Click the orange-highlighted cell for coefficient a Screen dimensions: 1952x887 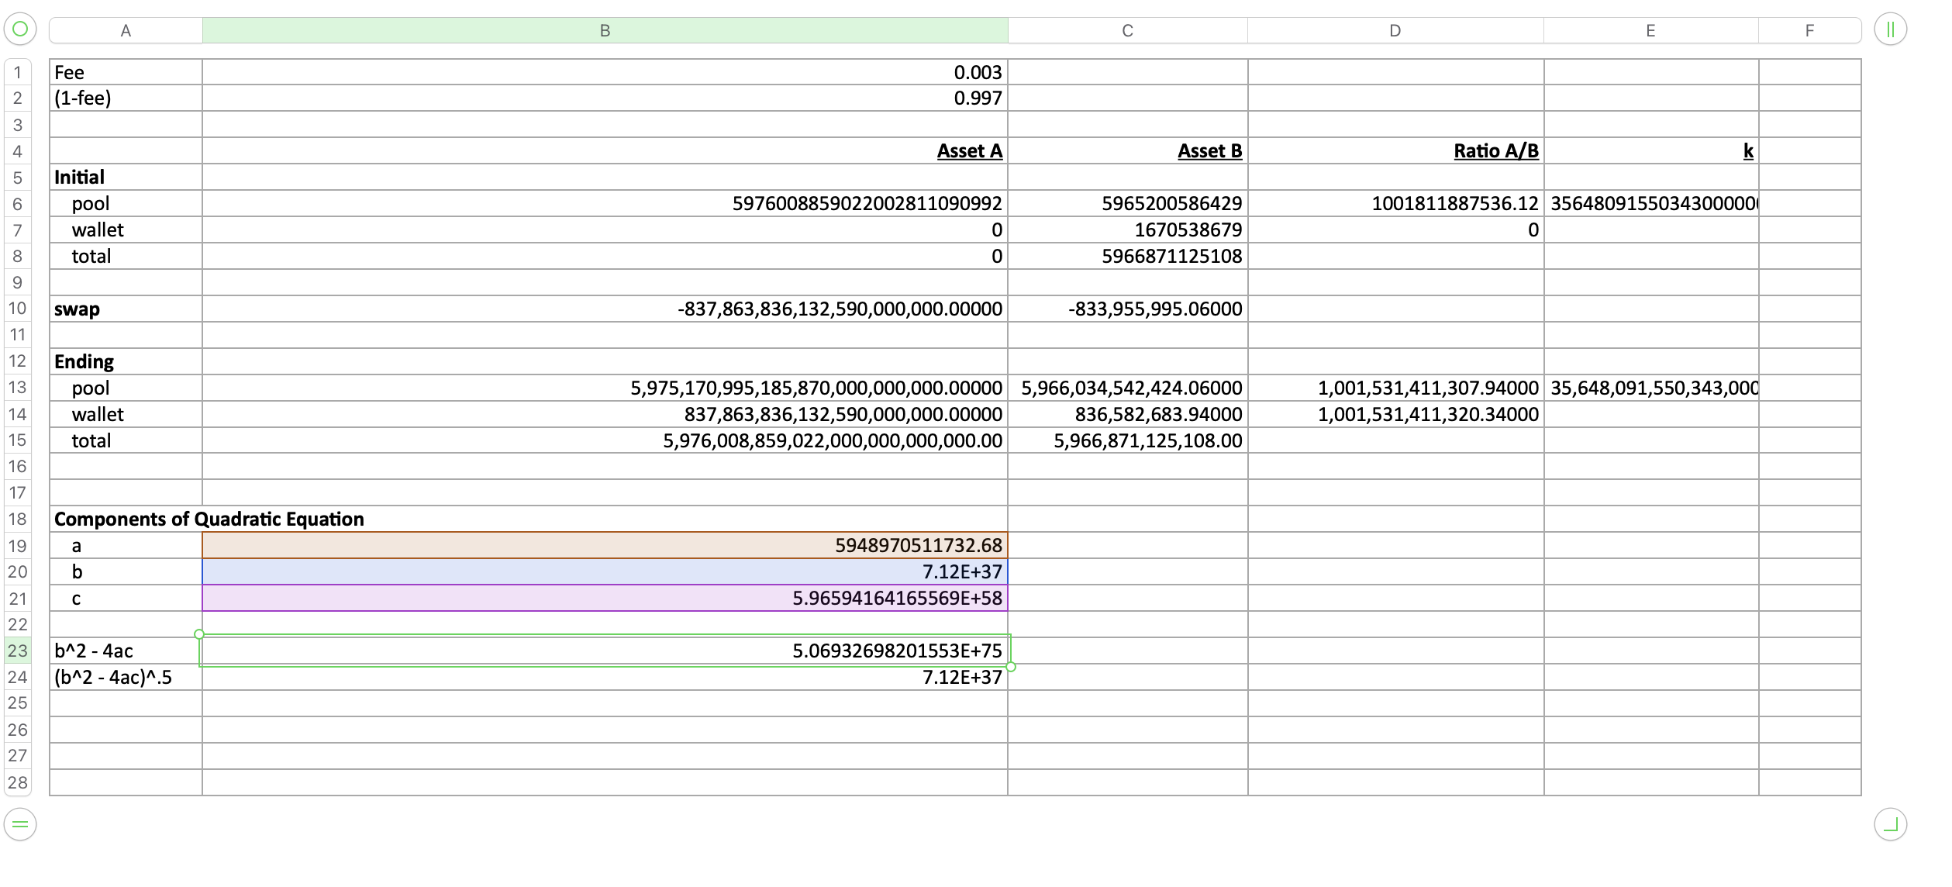[x=605, y=546]
